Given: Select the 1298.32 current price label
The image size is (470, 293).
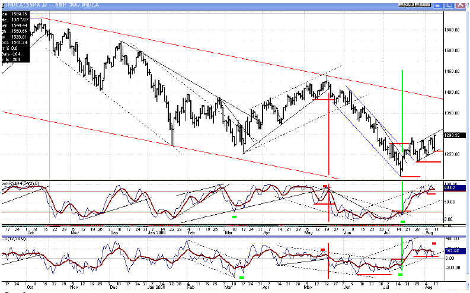Looking at the screenshot, I should pos(452,135).
